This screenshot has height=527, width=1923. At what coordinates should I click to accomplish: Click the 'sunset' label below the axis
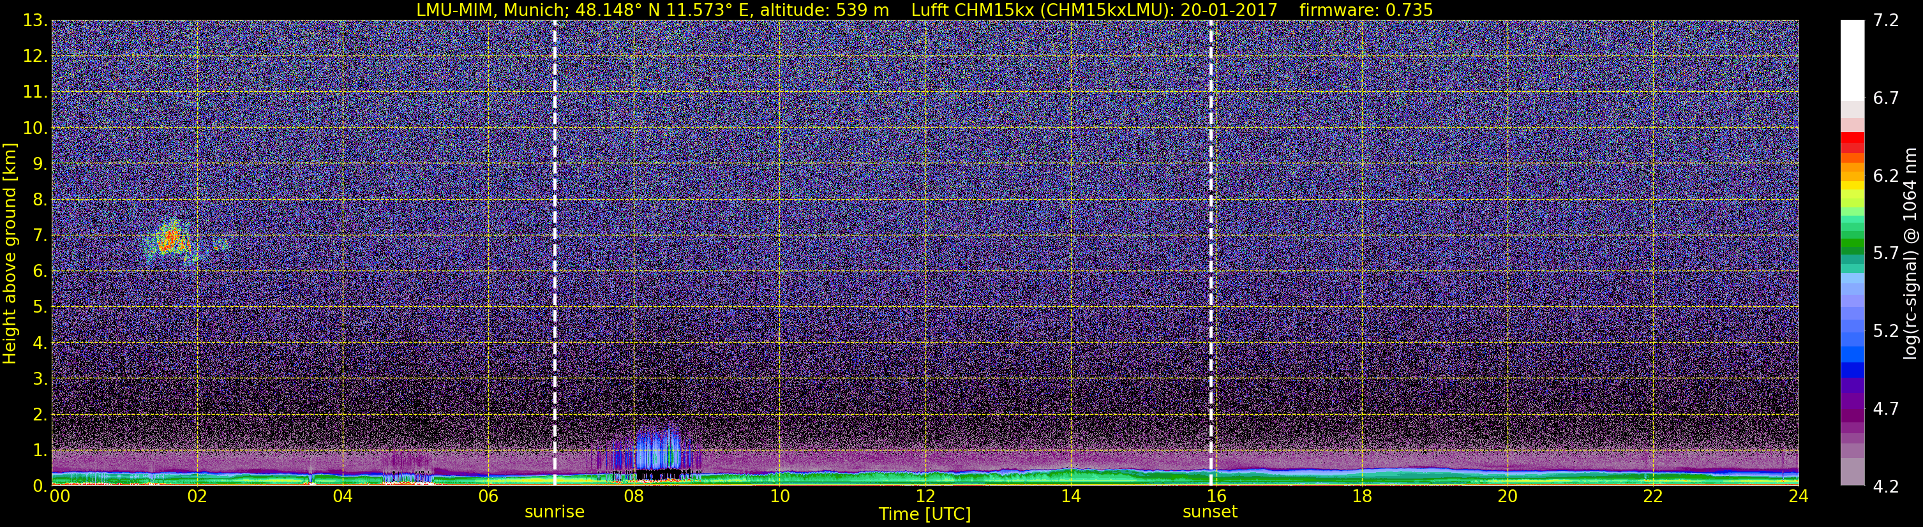pyautogui.click(x=1210, y=511)
